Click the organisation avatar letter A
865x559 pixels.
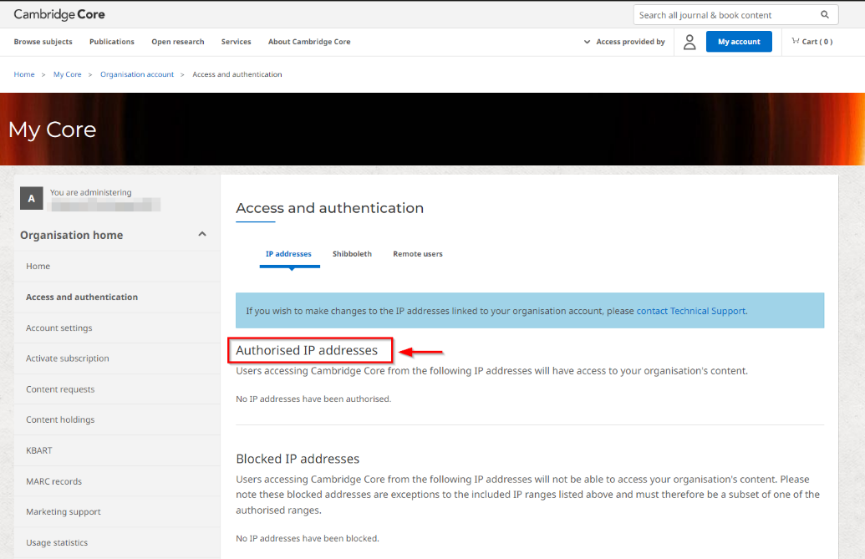click(32, 199)
